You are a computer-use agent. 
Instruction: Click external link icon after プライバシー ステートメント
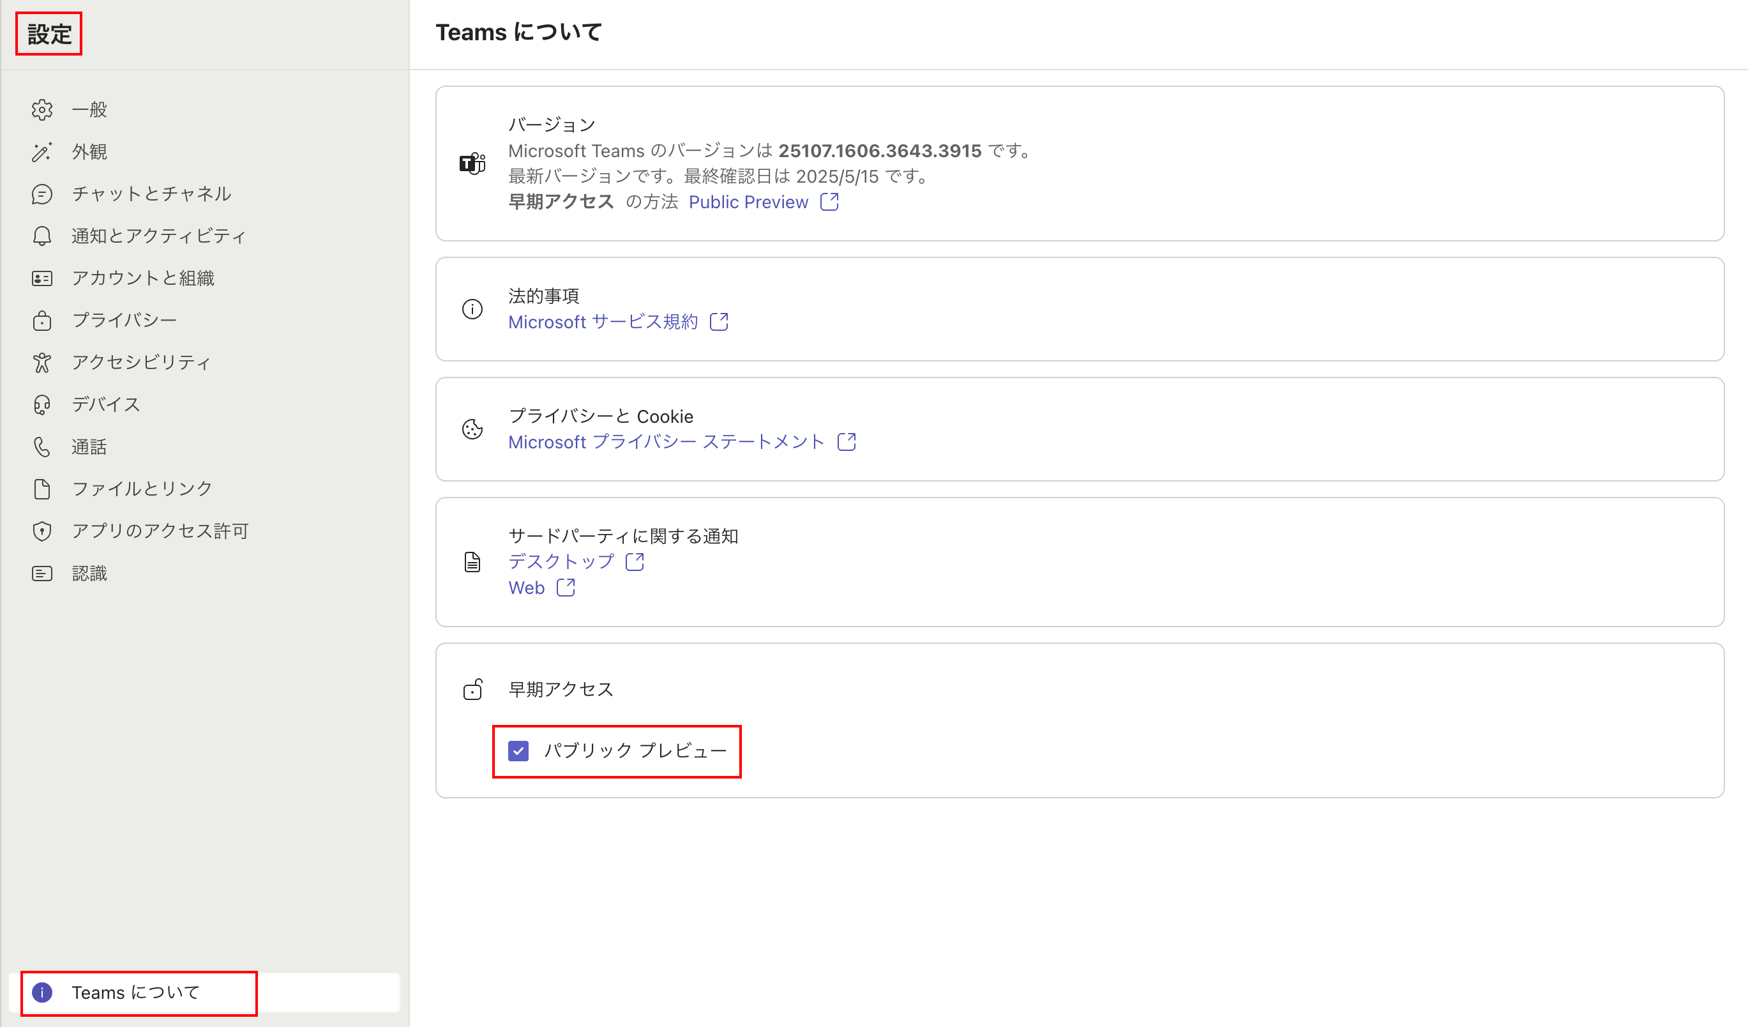click(847, 442)
